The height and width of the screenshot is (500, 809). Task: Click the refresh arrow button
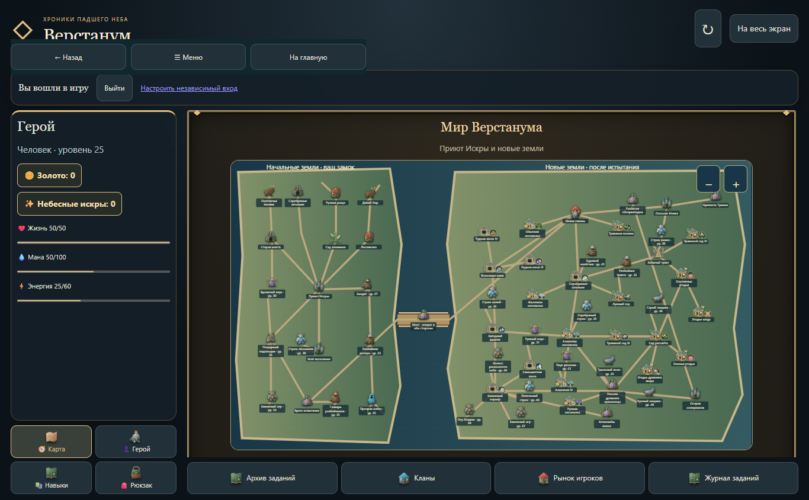pos(708,28)
